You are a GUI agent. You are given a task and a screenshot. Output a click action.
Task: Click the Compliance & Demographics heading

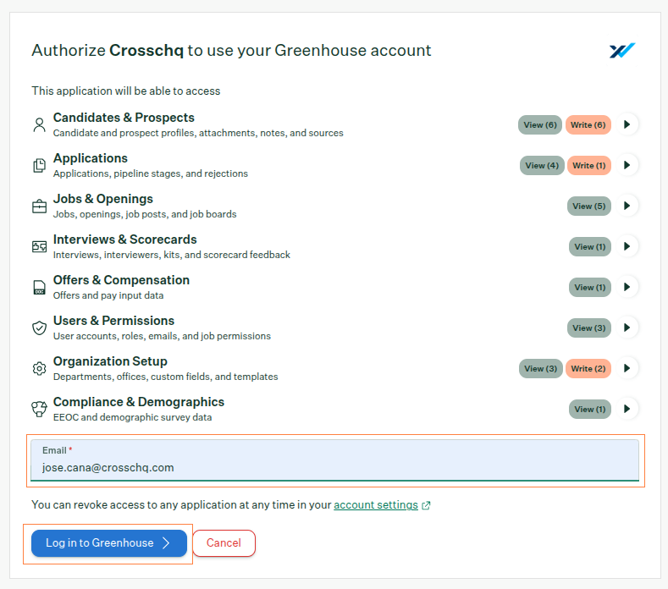coord(139,402)
